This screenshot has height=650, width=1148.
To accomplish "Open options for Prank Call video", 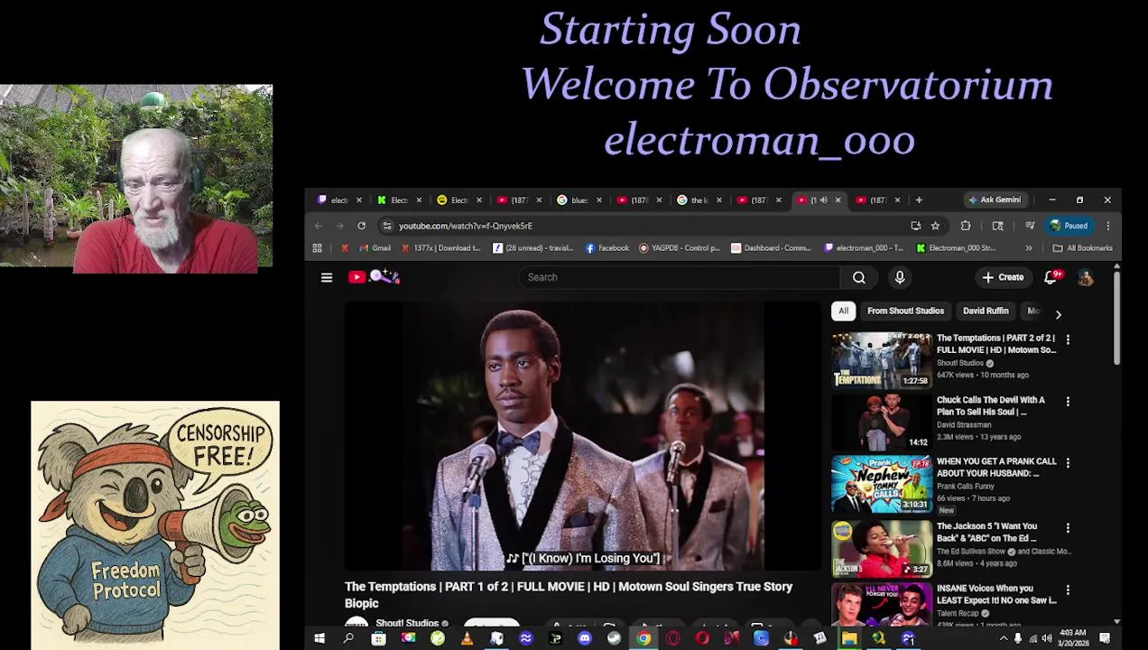I will coord(1068,462).
